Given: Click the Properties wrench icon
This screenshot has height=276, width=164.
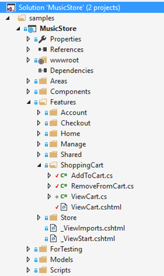Looking at the screenshot, I should pos(43,39).
